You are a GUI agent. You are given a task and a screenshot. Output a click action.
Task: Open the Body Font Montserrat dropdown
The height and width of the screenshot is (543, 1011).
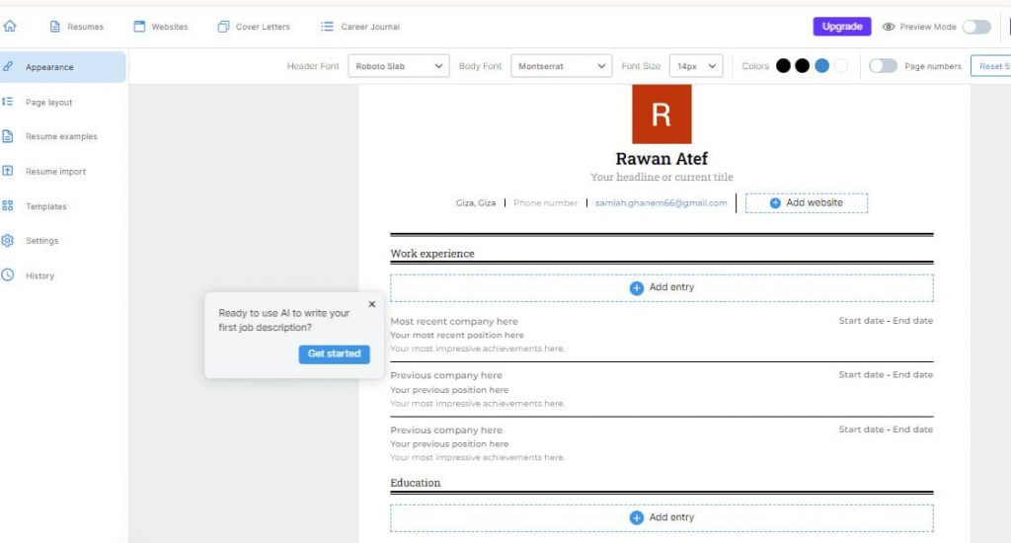pyautogui.click(x=561, y=66)
